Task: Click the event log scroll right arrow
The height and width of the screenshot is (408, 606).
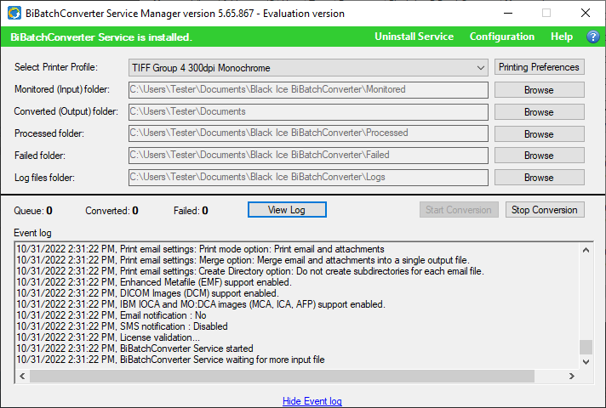Action: [572, 376]
